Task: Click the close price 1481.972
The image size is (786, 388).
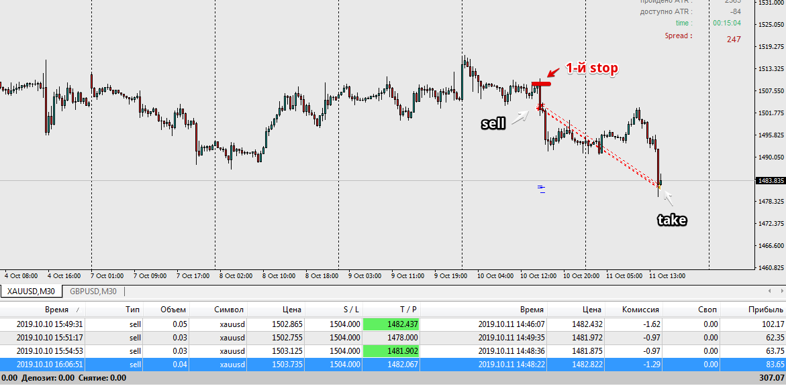Action: 587,338
